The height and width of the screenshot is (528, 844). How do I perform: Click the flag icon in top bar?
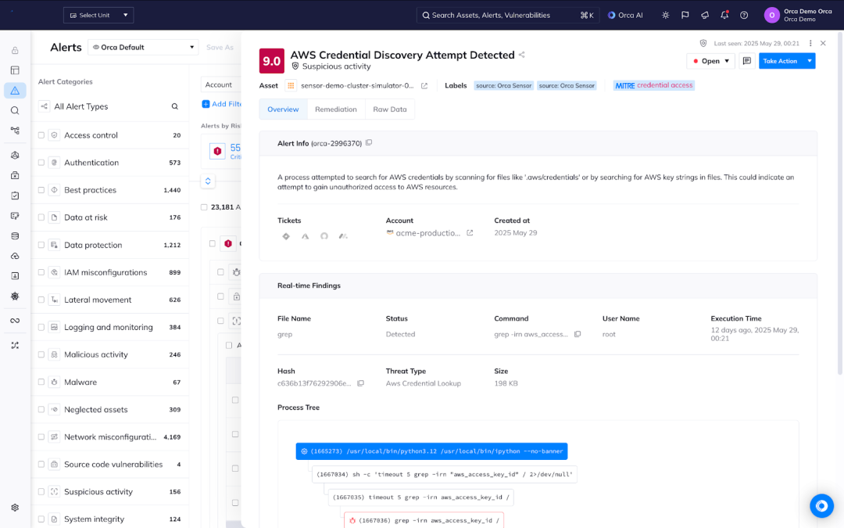tap(685, 15)
